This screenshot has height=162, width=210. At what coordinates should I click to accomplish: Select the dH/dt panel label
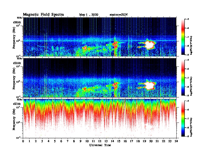17,22
